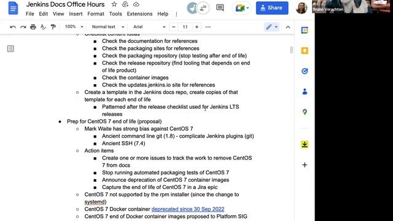Open the Arial font dropdown
393x221 pixels.
click(x=149, y=26)
